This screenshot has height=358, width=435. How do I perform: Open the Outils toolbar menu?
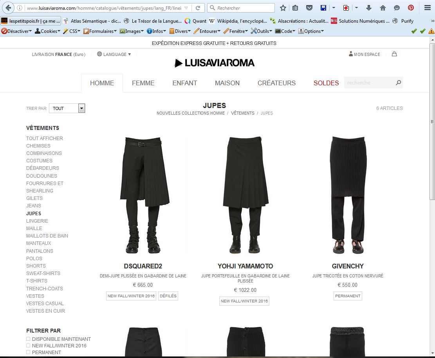pos(261,31)
